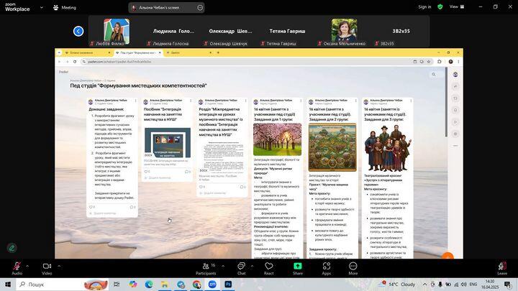Open Microsoft Edge from taskbar
Image resolution: width=518 pixels, height=291 pixels.
click(149, 285)
